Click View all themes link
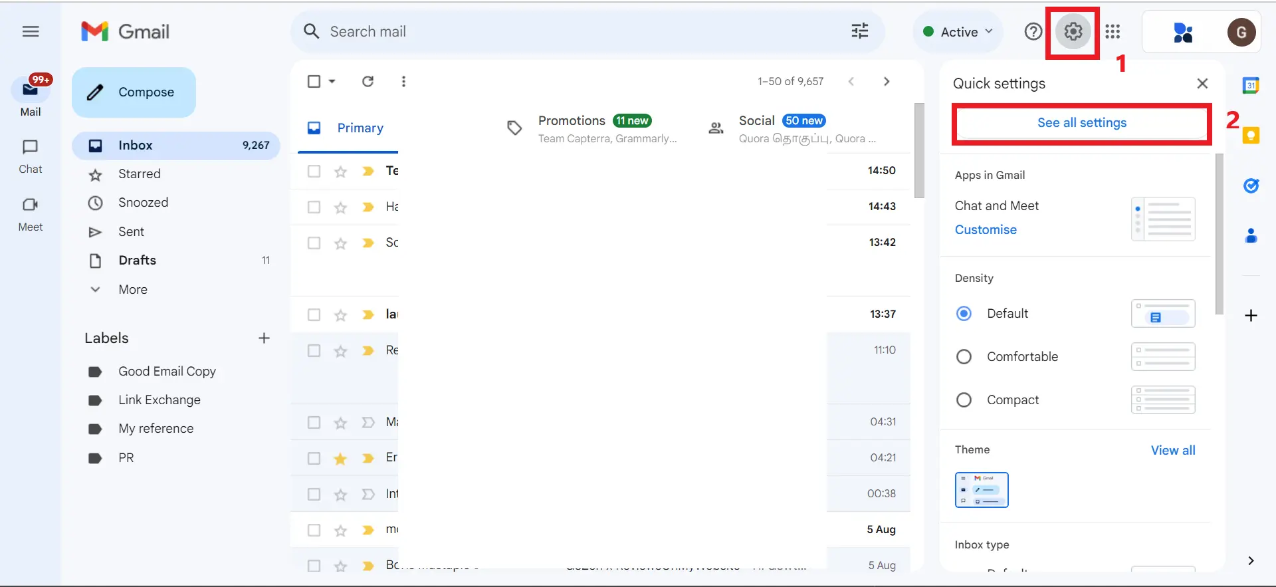 click(1173, 450)
